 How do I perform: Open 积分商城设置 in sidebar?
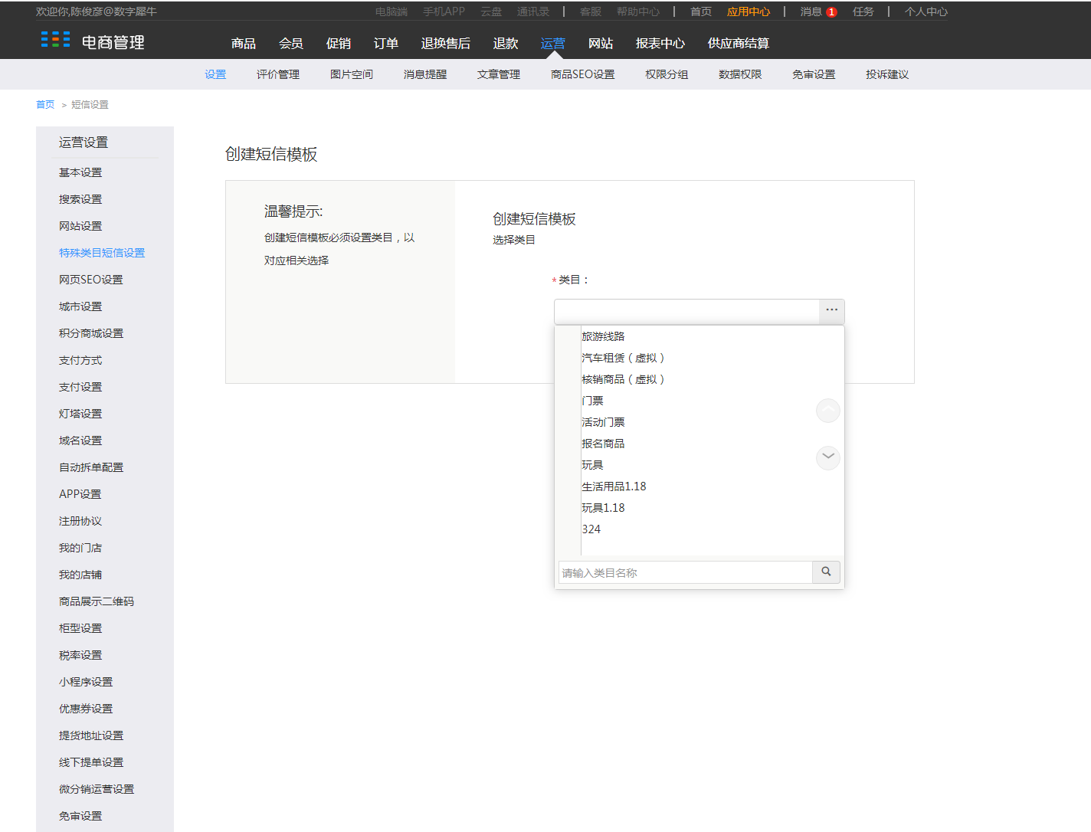tap(91, 333)
